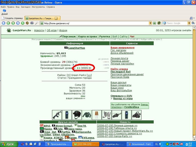
Task: Open the address bar dropdown arrow
Action: point(150,23)
